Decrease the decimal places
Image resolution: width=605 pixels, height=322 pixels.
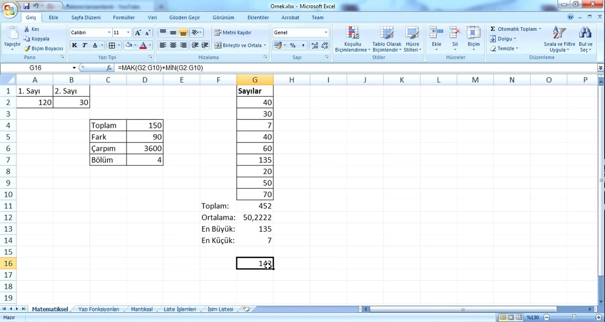325,45
